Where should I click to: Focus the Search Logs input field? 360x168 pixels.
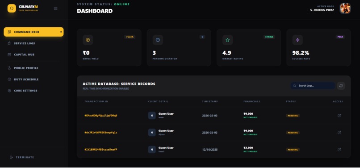pyautogui.click(x=313, y=86)
